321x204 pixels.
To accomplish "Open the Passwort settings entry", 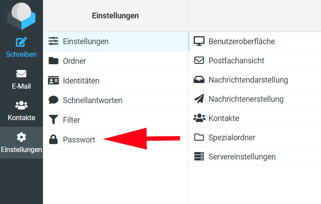I will point(115,140).
